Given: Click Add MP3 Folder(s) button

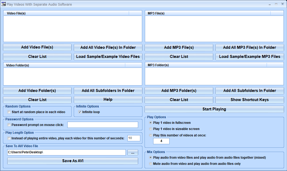Looking at the screenshot, I should (x=179, y=91).
